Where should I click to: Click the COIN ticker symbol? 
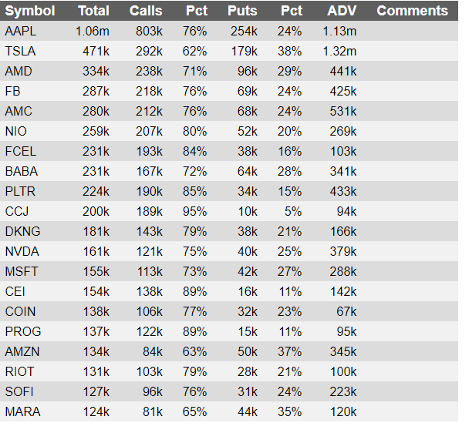point(20,312)
